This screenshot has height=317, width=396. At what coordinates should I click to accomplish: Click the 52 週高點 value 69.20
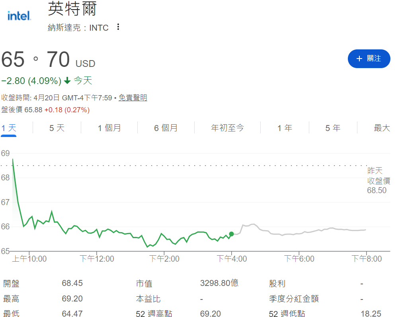point(211,314)
